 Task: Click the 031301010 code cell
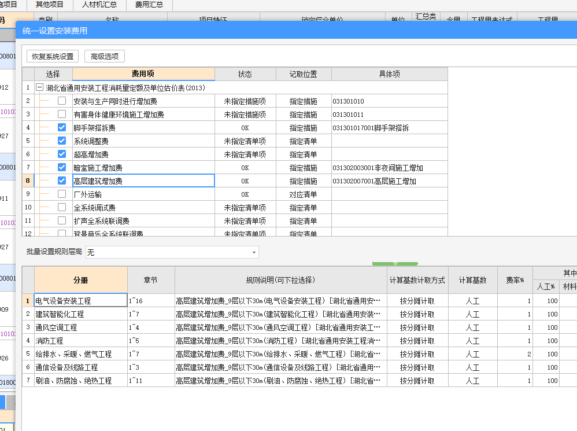(x=389, y=101)
